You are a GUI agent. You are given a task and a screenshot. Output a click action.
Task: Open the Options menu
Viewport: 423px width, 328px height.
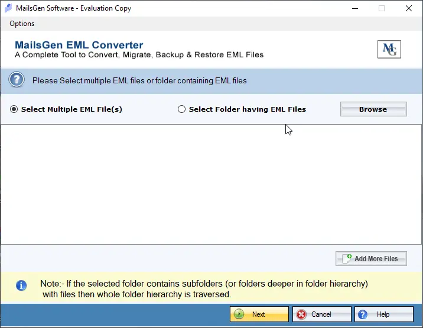pyautogui.click(x=22, y=24)
